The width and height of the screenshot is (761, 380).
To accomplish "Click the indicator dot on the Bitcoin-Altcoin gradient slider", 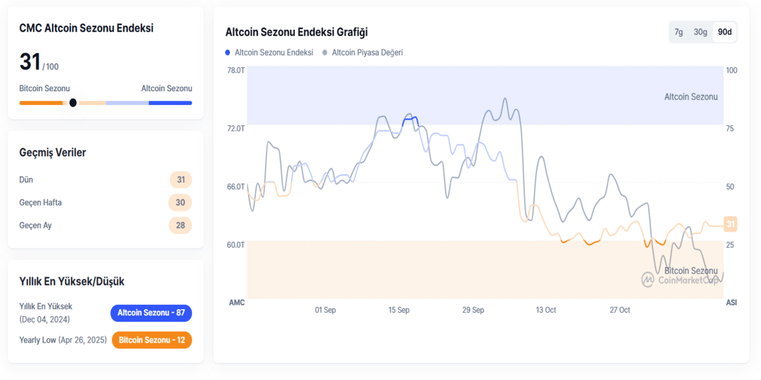I will tap(73, 102).
